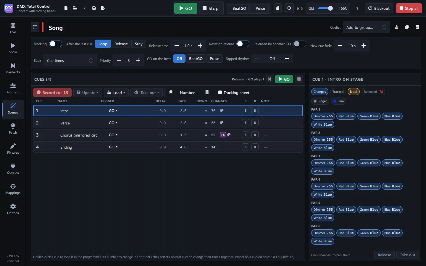Switch to the Playbacks page
426x266 pixels.
click(x=13, y=68)
